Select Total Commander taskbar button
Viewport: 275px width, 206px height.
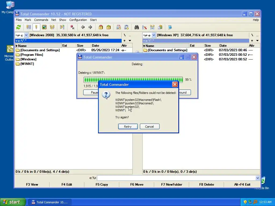coord(50,202)
